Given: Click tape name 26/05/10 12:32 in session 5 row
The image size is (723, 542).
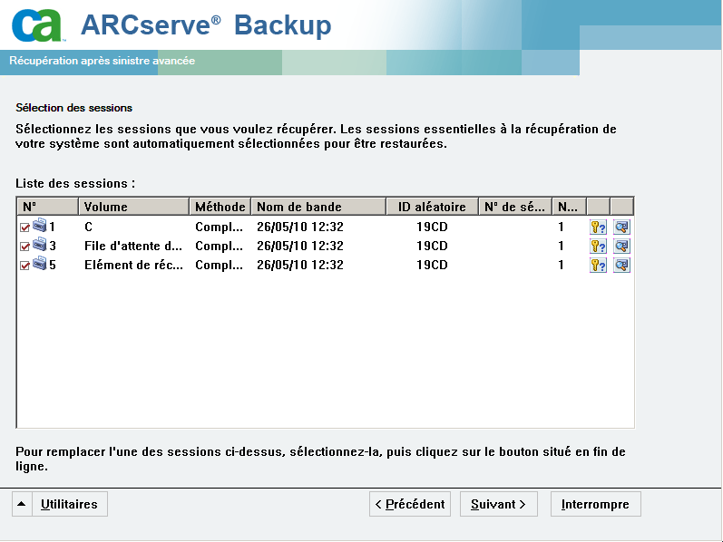Looking at the screenshot, I should (300, 265).
